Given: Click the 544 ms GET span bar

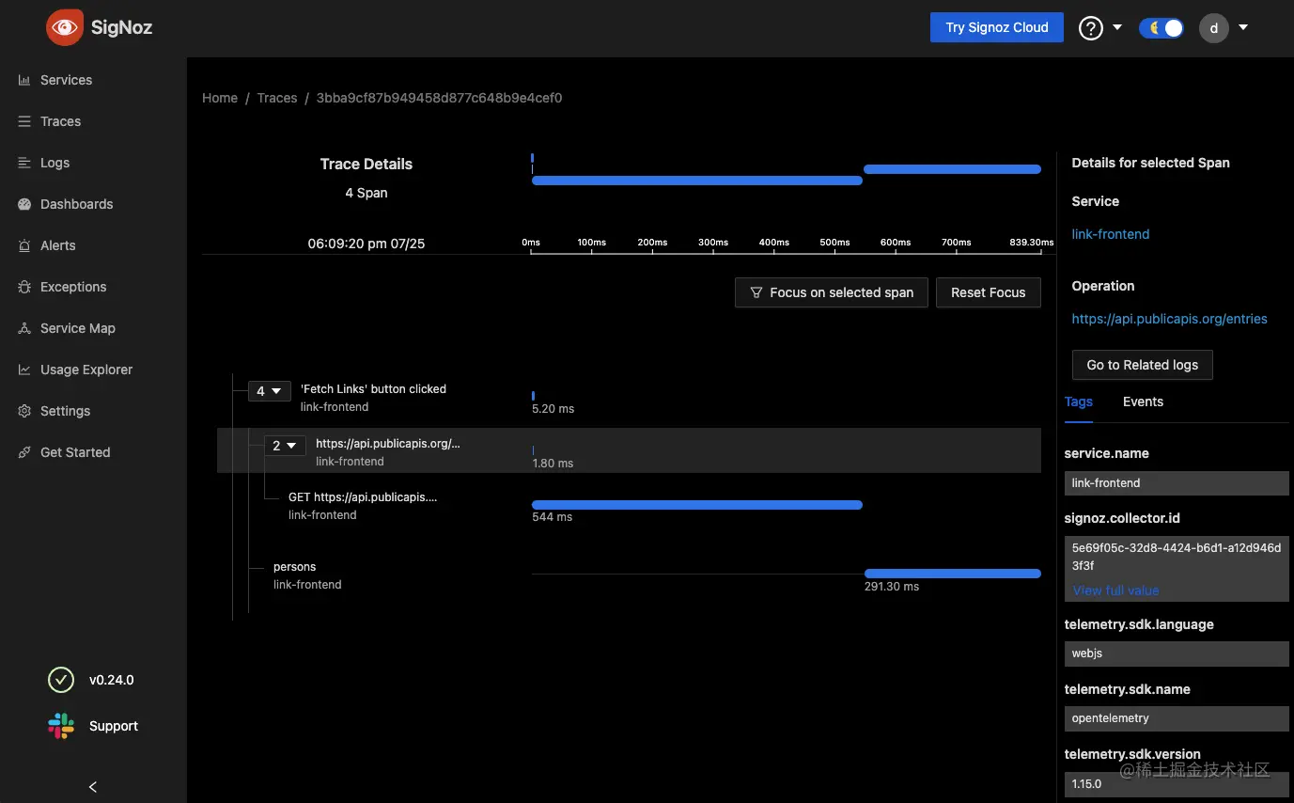Looking at the screenshot, I should point(696,505).
